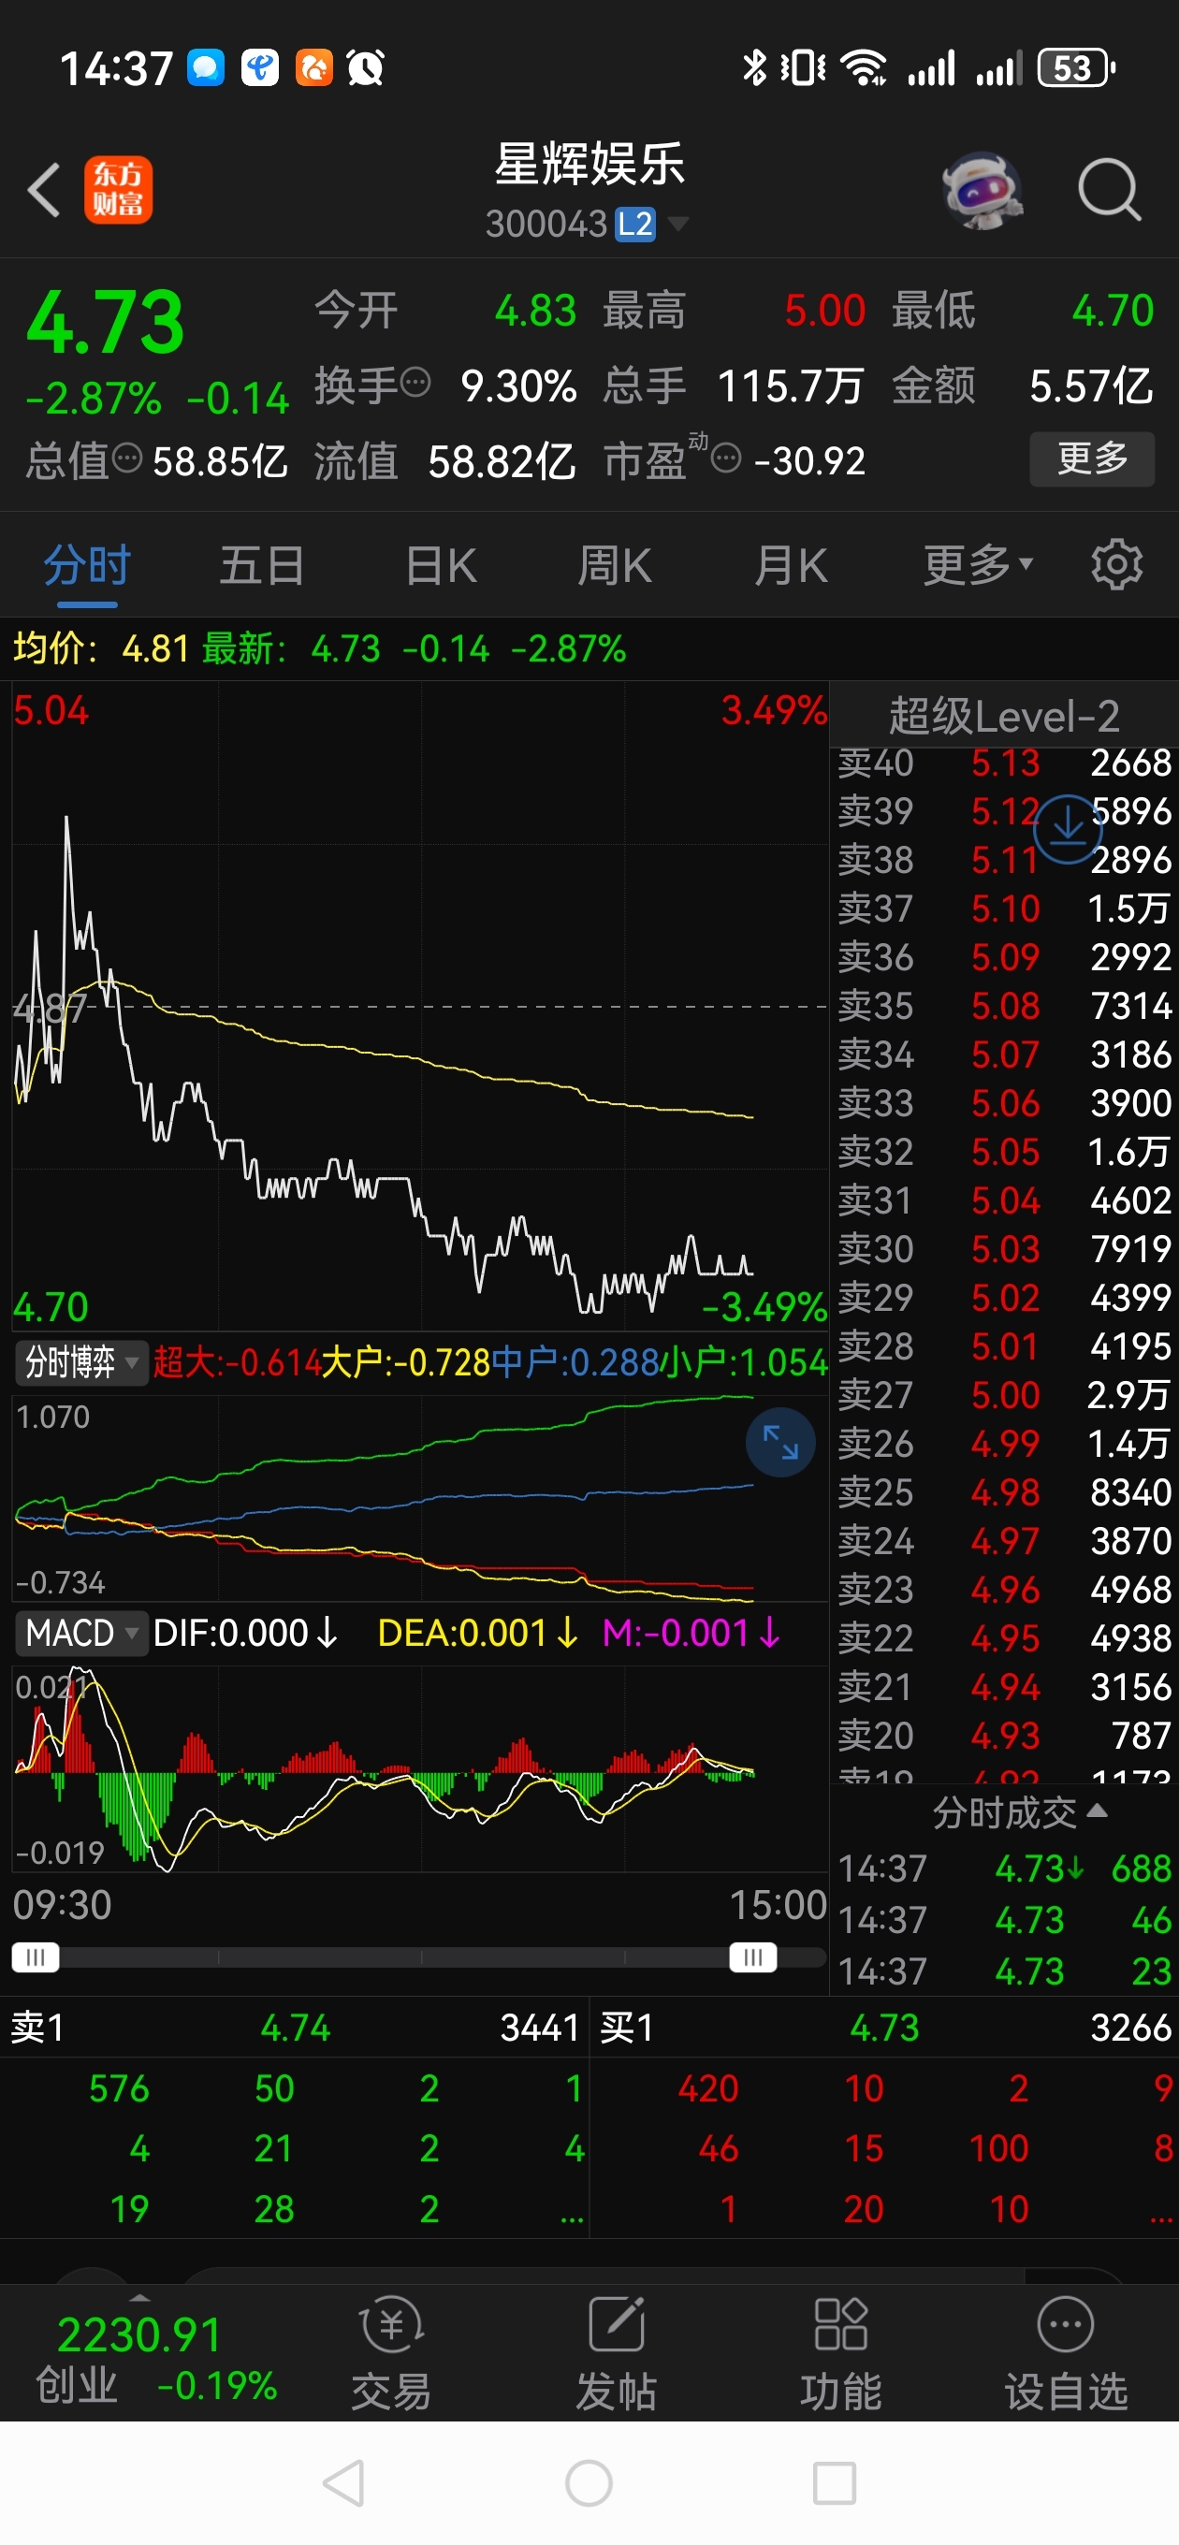The width and height of the screenshot is (1179, 2545).
Task: Tap the alarm clock status icon
Action: (x=366, y=68)
